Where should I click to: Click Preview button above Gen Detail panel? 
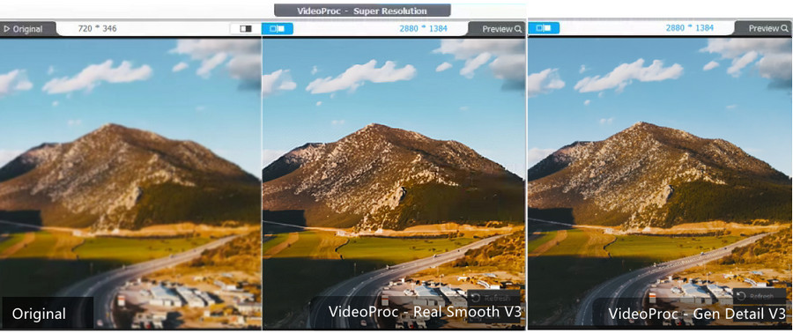click(x=763, y=28)
